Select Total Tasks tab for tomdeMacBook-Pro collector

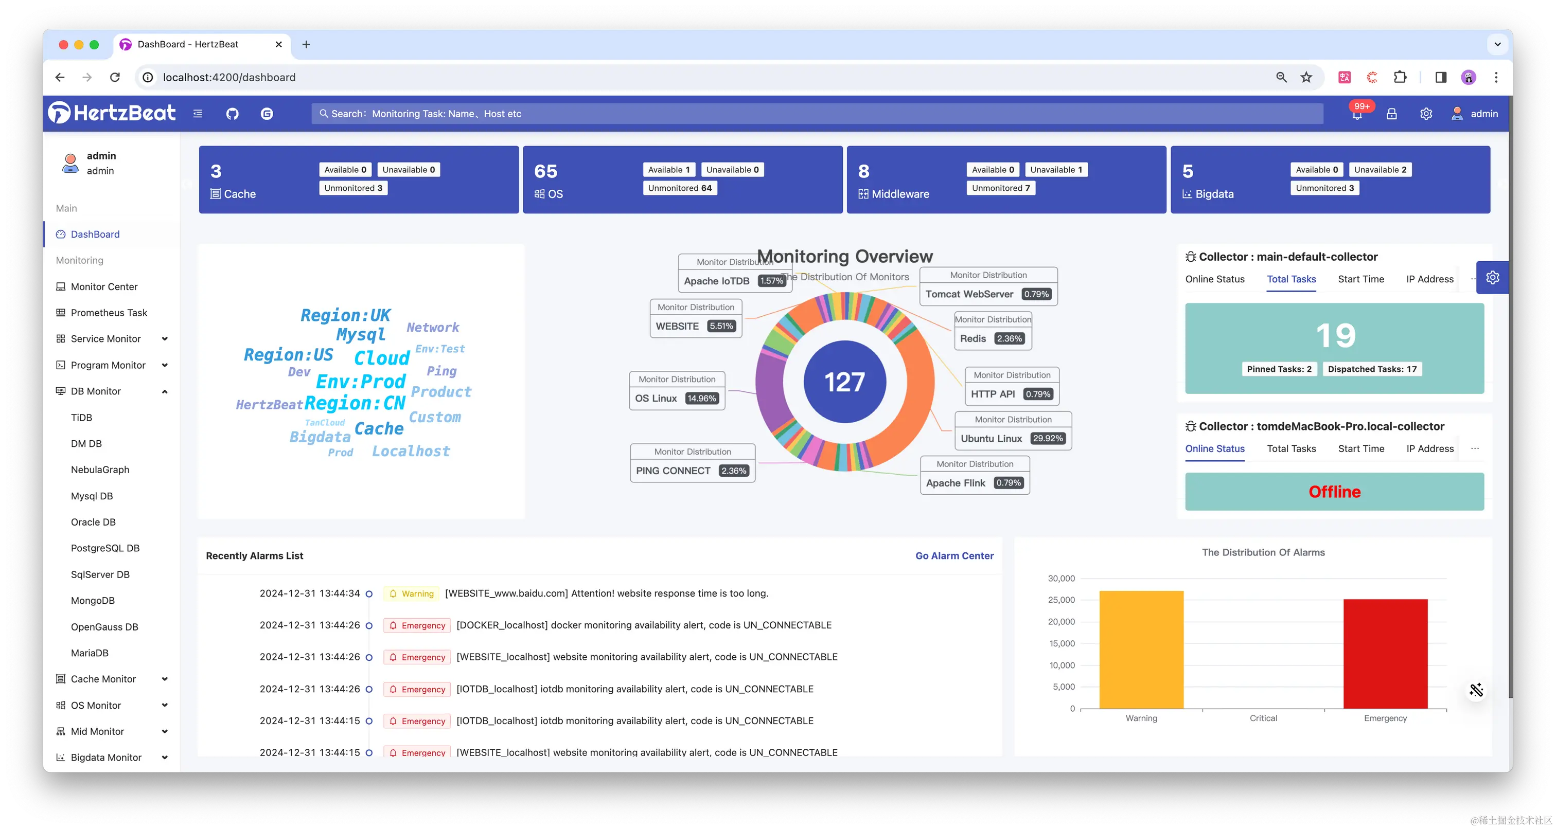coord(1291,448)
